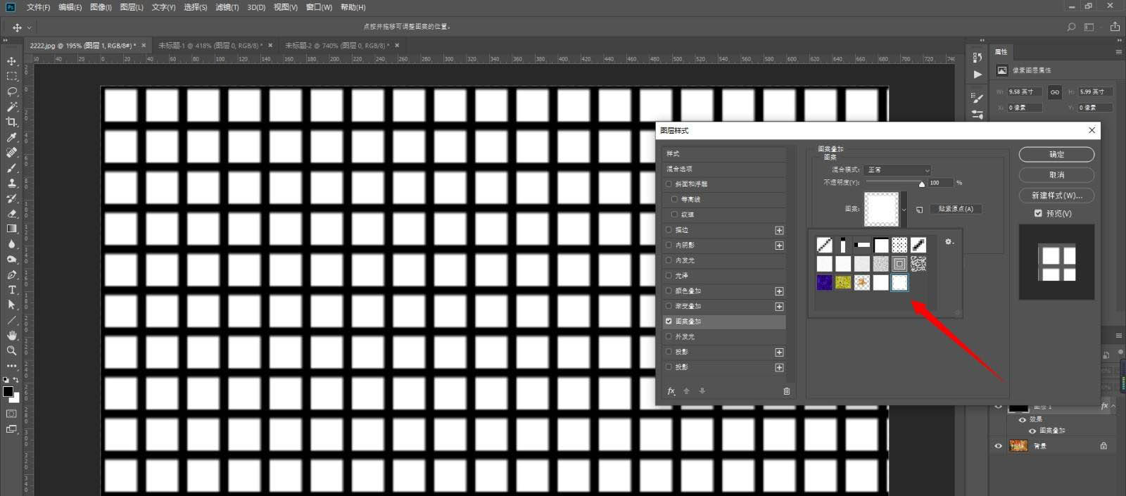Select the Healing Brush tool

11,152
